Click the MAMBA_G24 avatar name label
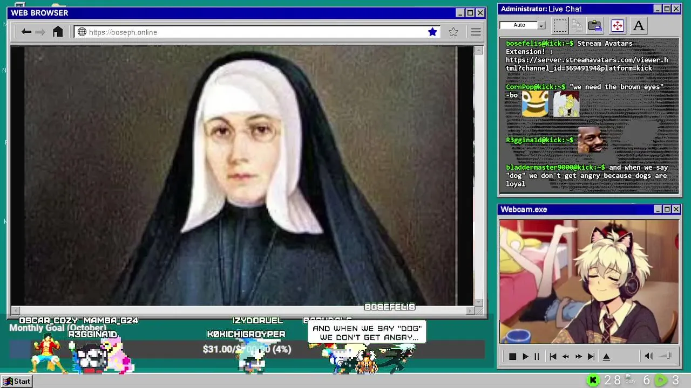Image resolution: width=691 pixels, height=388 pixels. point(111,321)
